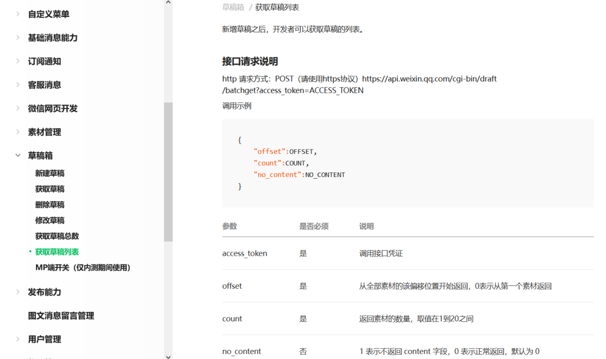Go to the 修改草稿 page
Screen dimensions: 606x359
point(50,220)
